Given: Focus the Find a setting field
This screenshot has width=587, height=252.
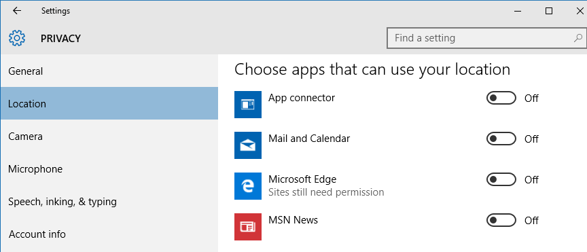Looking at the screenshot, I should click(486, 38).
